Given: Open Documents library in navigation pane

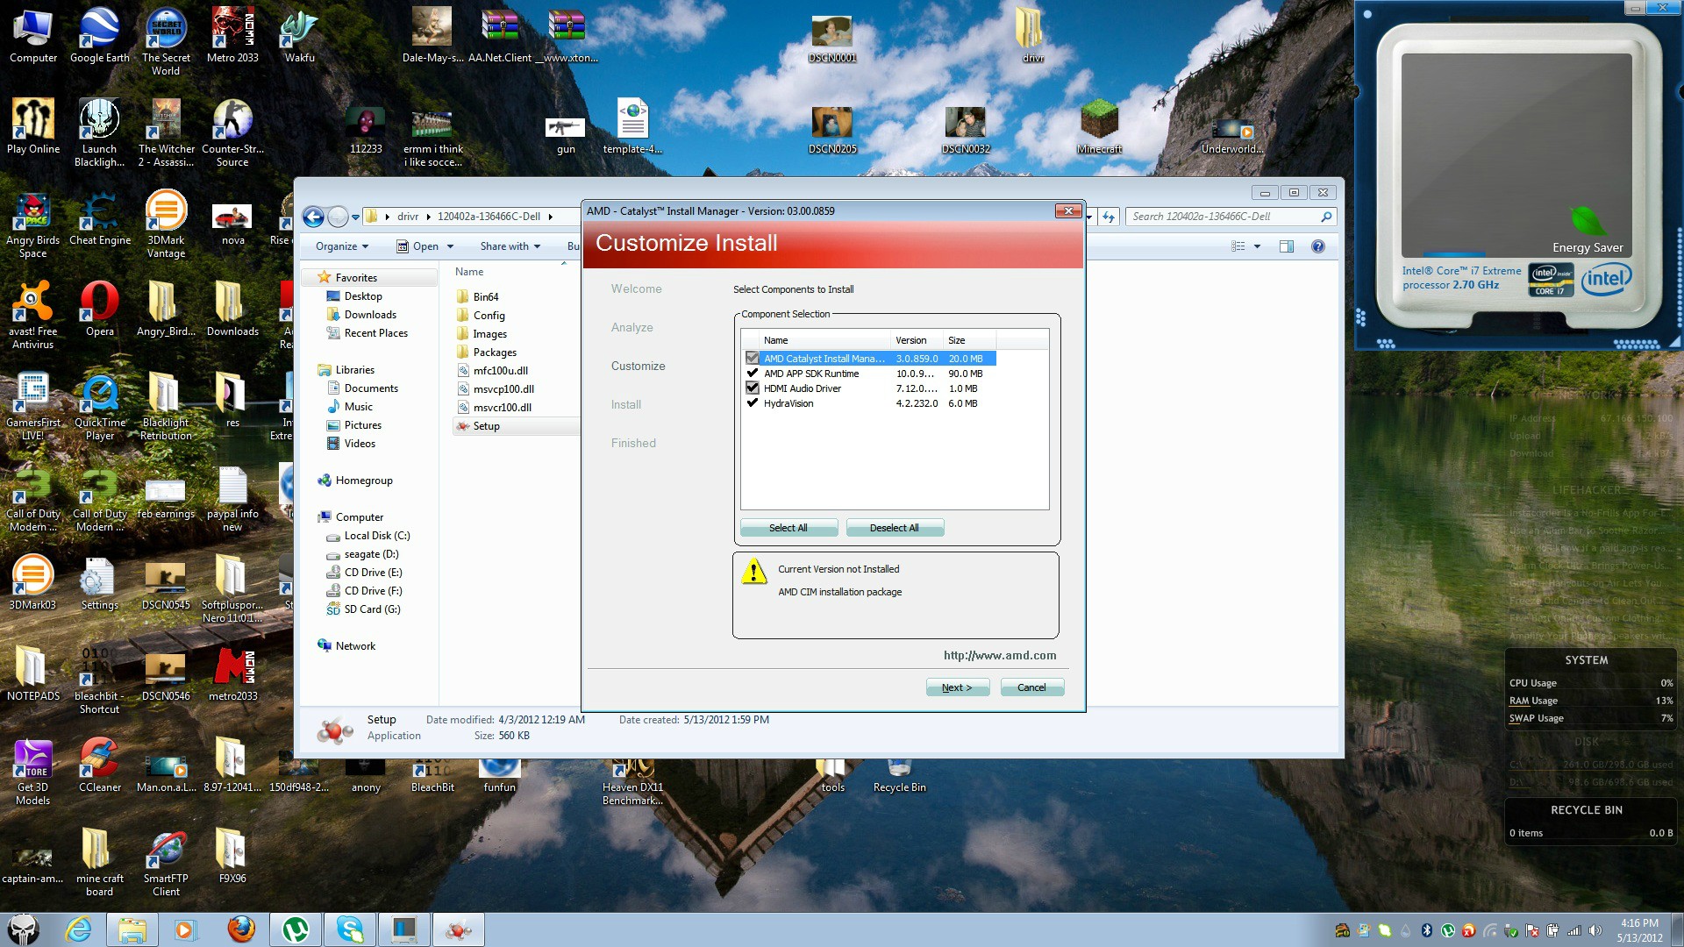Looking at the screenshot, I should (371, 388).
